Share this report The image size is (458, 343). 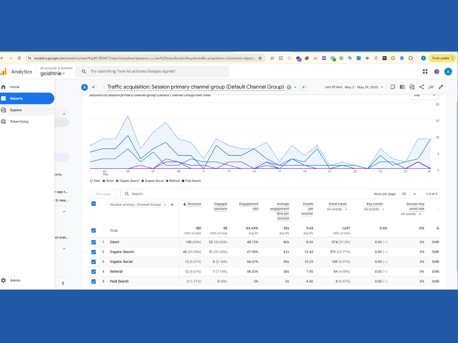coord(421,87)
